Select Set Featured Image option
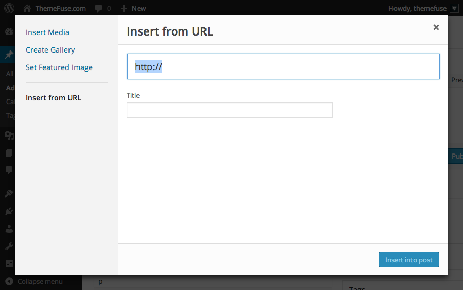Image resolution: width=463 pixels, height=290 pixels. tap(59, 67)
